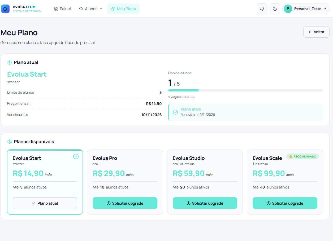Click the Plano atual button
Image resolution: width=333 pixels, height=241 pixels.
(x=45, y=203)
